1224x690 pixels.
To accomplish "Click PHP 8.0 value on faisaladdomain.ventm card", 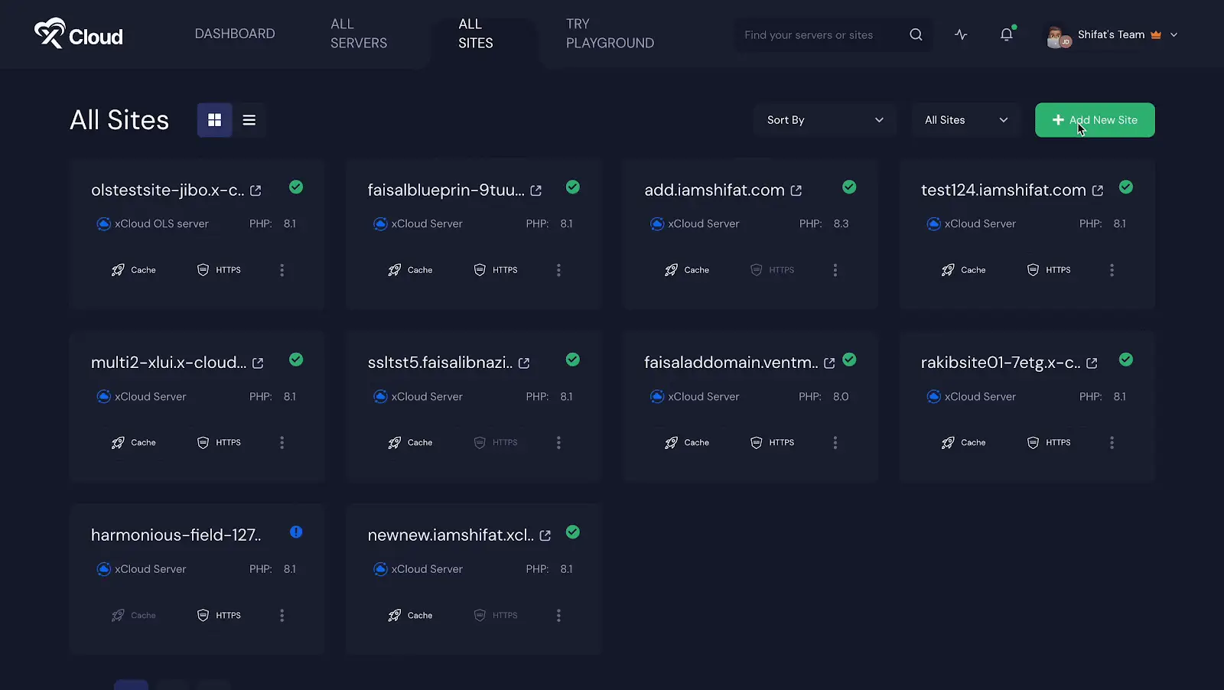I will (x=841, y=397).
